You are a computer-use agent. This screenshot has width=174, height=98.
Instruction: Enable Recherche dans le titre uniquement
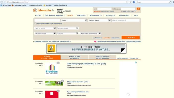point(35,23)
